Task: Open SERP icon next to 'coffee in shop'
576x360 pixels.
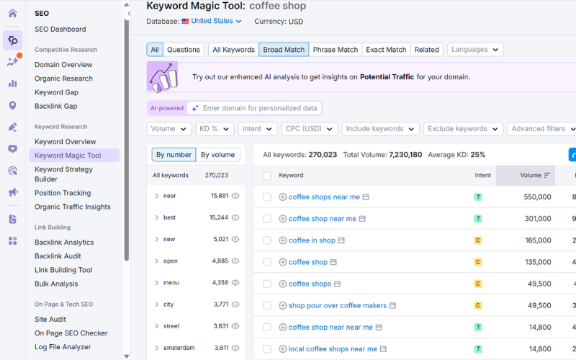Action: coord(341,240)
